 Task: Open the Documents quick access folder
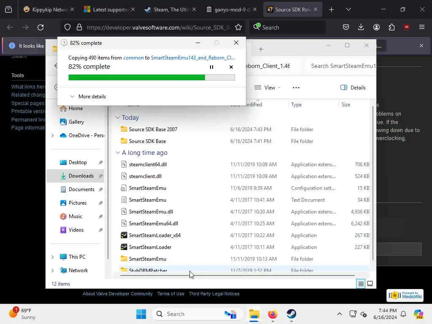pos(81,189)
